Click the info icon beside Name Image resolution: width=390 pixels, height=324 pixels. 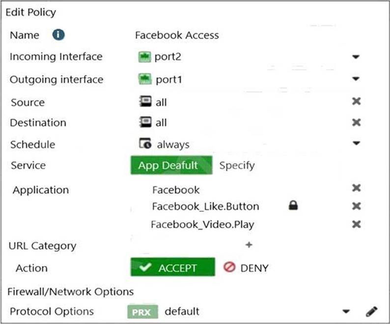59,35
